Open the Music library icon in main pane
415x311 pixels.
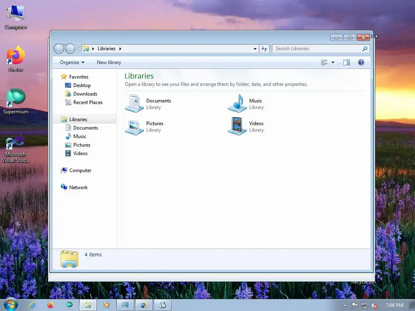click(237, 103)
